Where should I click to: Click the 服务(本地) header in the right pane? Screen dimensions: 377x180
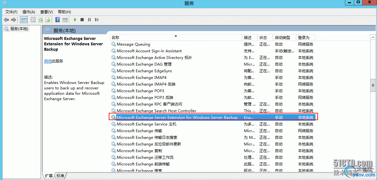64,30
